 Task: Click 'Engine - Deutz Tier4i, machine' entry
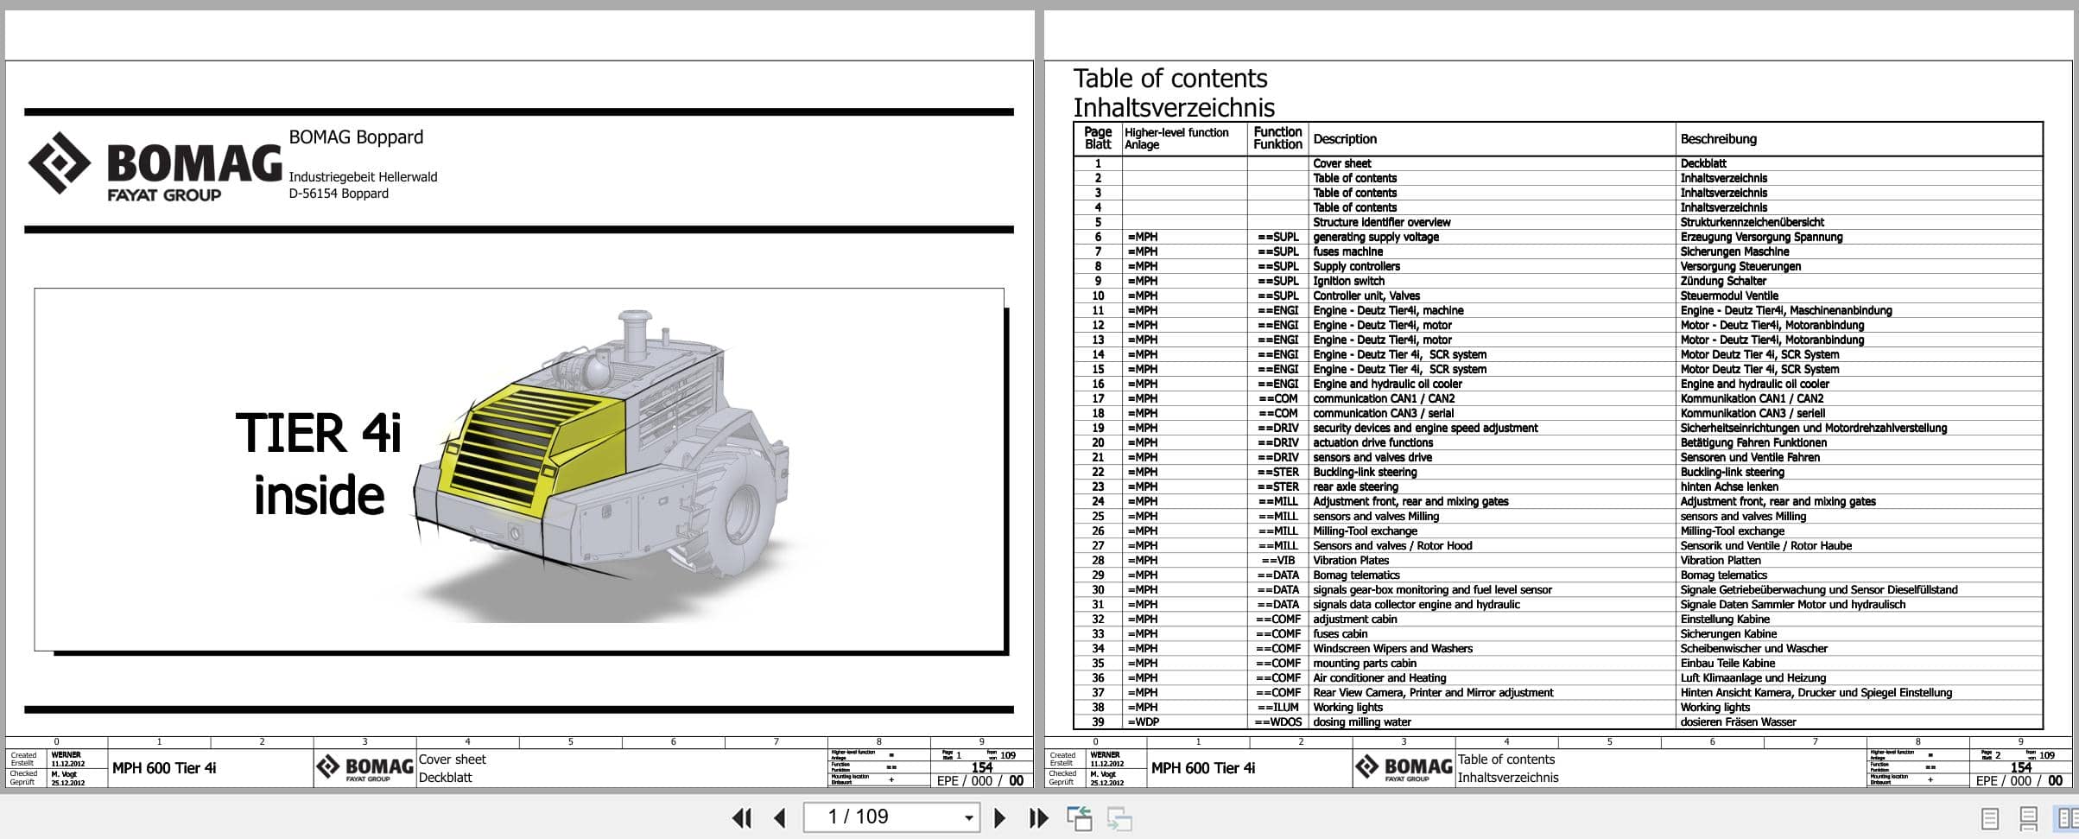[x=1388, y=310]
